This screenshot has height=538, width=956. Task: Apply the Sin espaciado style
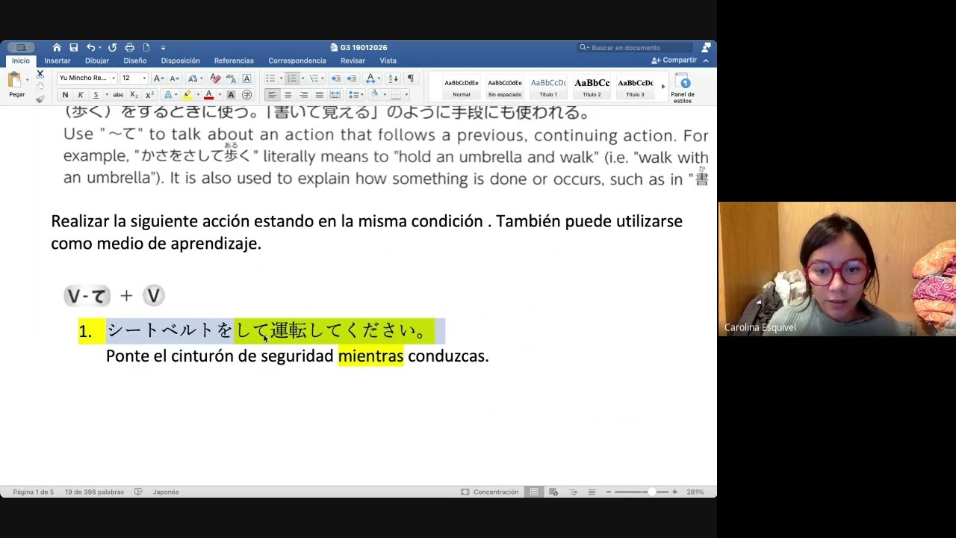[x=505, y=87]
